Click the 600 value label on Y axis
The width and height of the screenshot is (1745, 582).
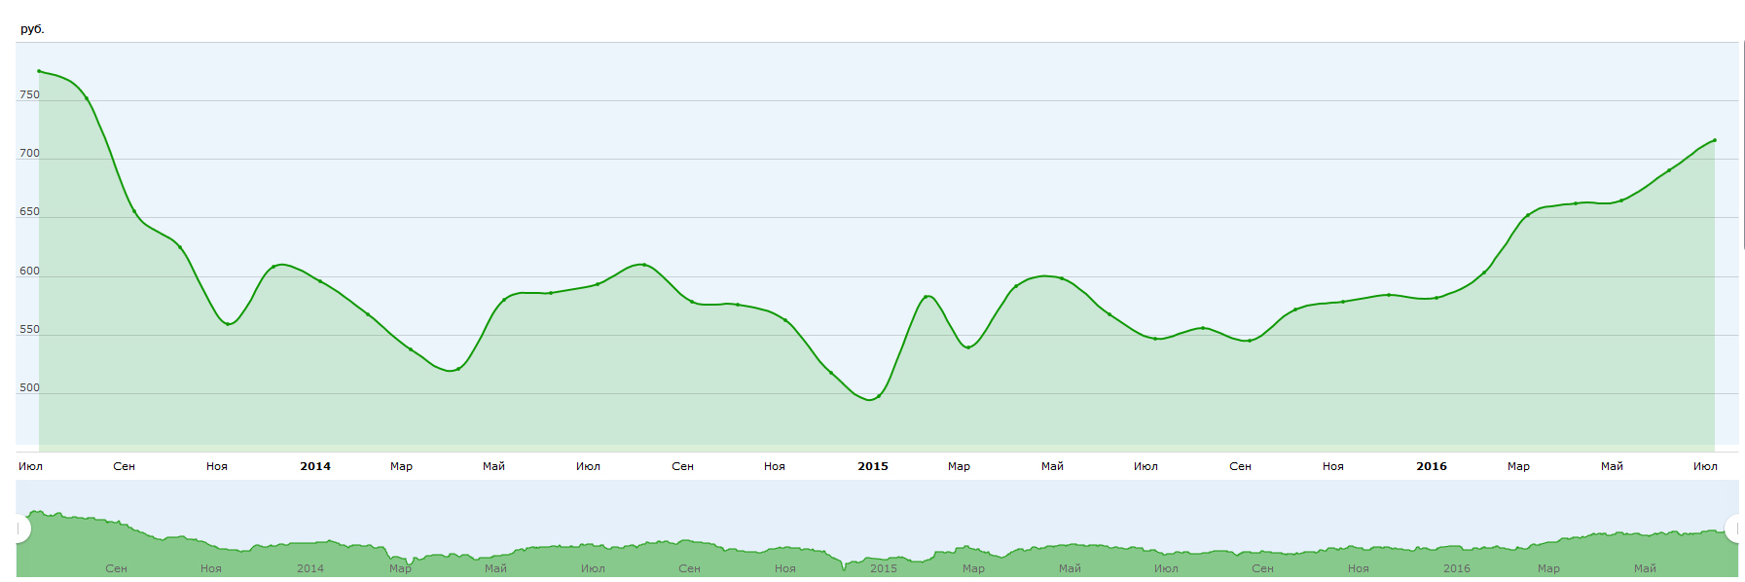[x=29, y=271]
